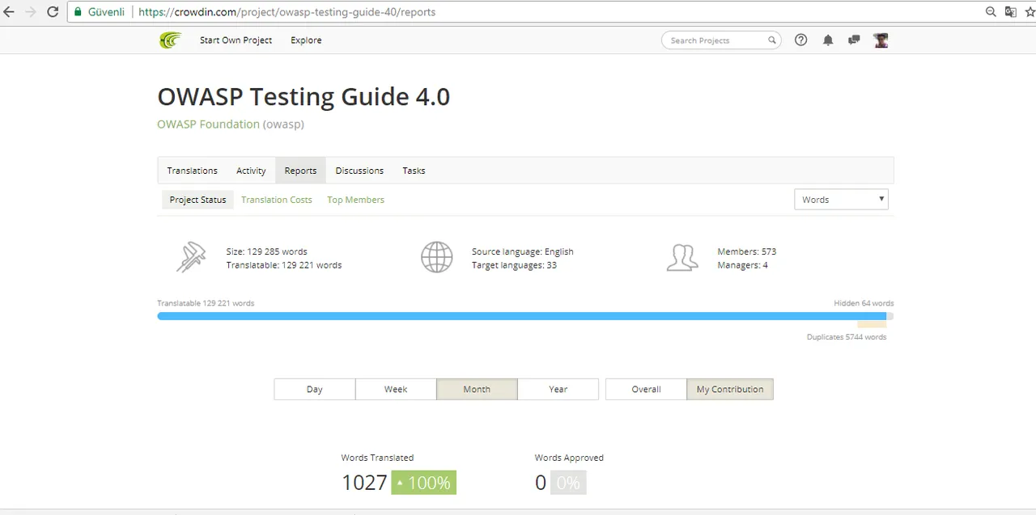Click the members people icon

tap(682, 258)
